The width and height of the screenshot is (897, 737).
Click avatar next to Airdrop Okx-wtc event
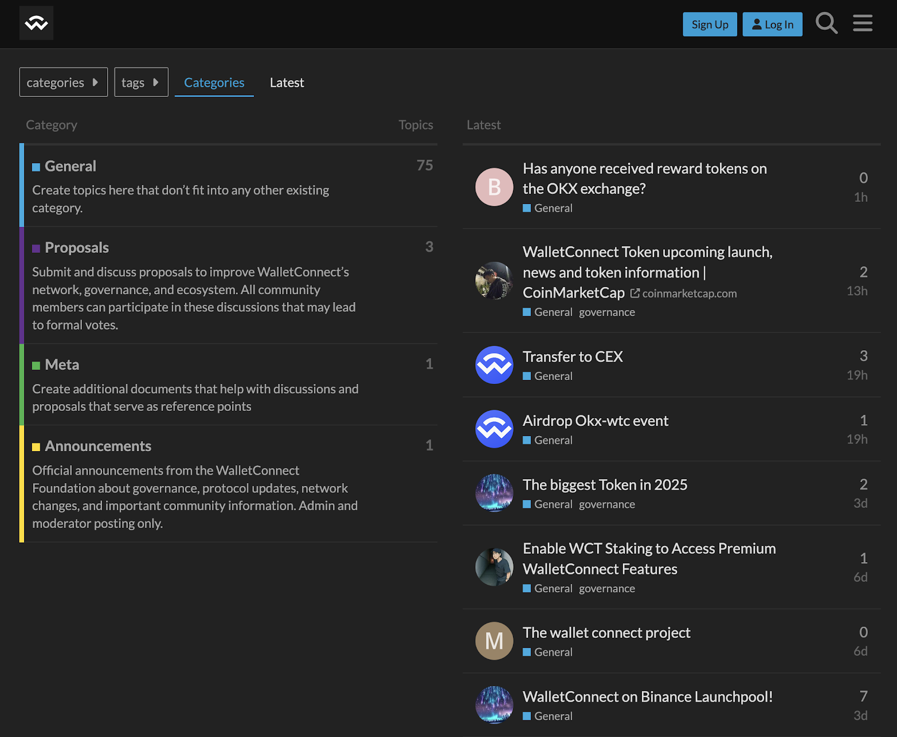[x=494, y=429]
